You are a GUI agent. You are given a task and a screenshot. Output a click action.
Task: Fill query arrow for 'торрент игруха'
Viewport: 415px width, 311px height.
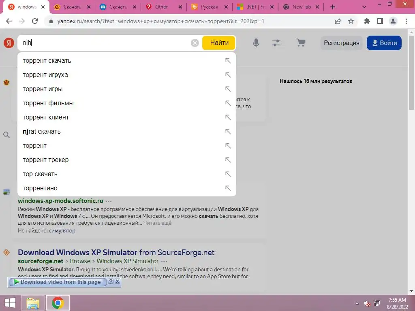[228, 75]
